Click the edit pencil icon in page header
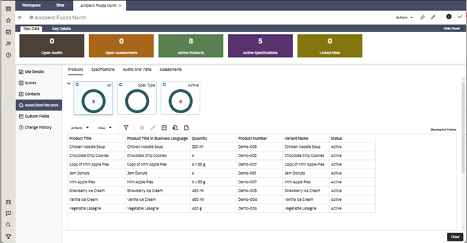467x243 pixels. click(x=433, y=17)
